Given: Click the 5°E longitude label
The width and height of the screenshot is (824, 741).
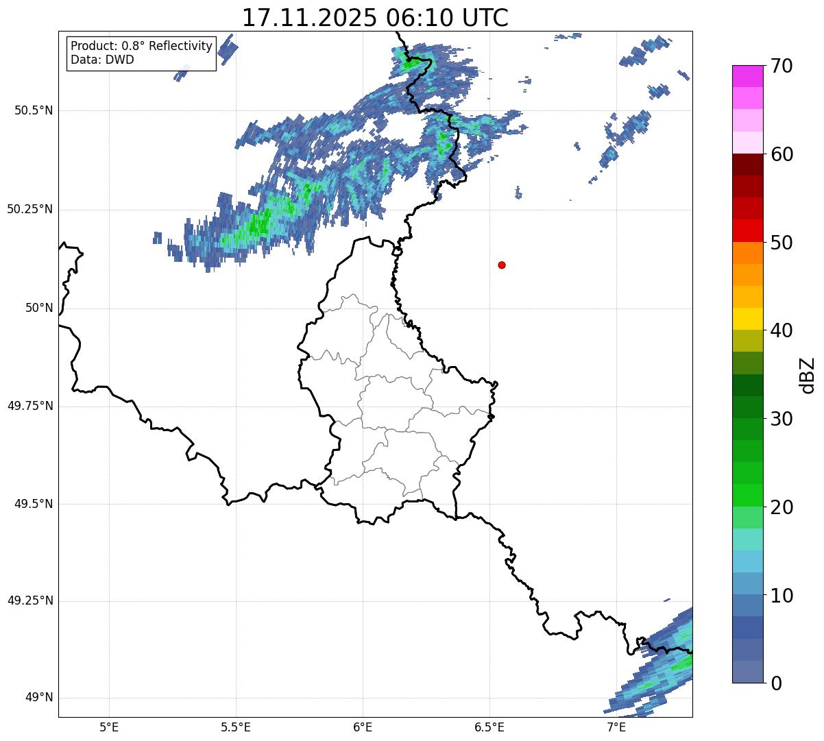Looking at the screenshot, I should coord(109,727).
